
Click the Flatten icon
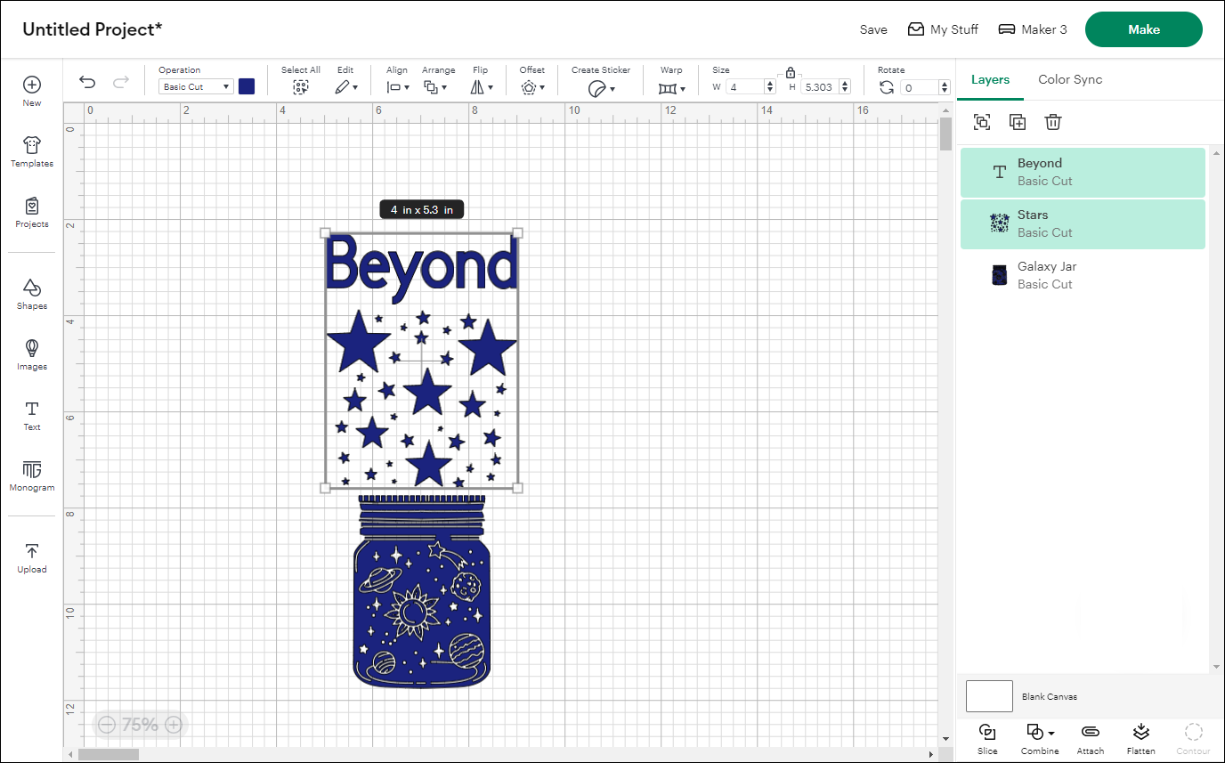tap(1140, 738)
